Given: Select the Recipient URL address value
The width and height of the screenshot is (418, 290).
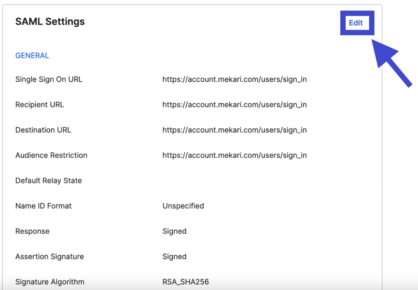Looking at the screenshot, I should pyautogui.click(x=234, y=105).
